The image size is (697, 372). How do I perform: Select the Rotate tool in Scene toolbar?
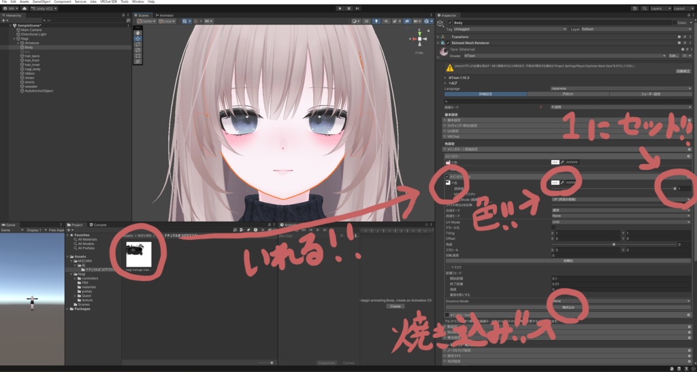click(137, 44)
